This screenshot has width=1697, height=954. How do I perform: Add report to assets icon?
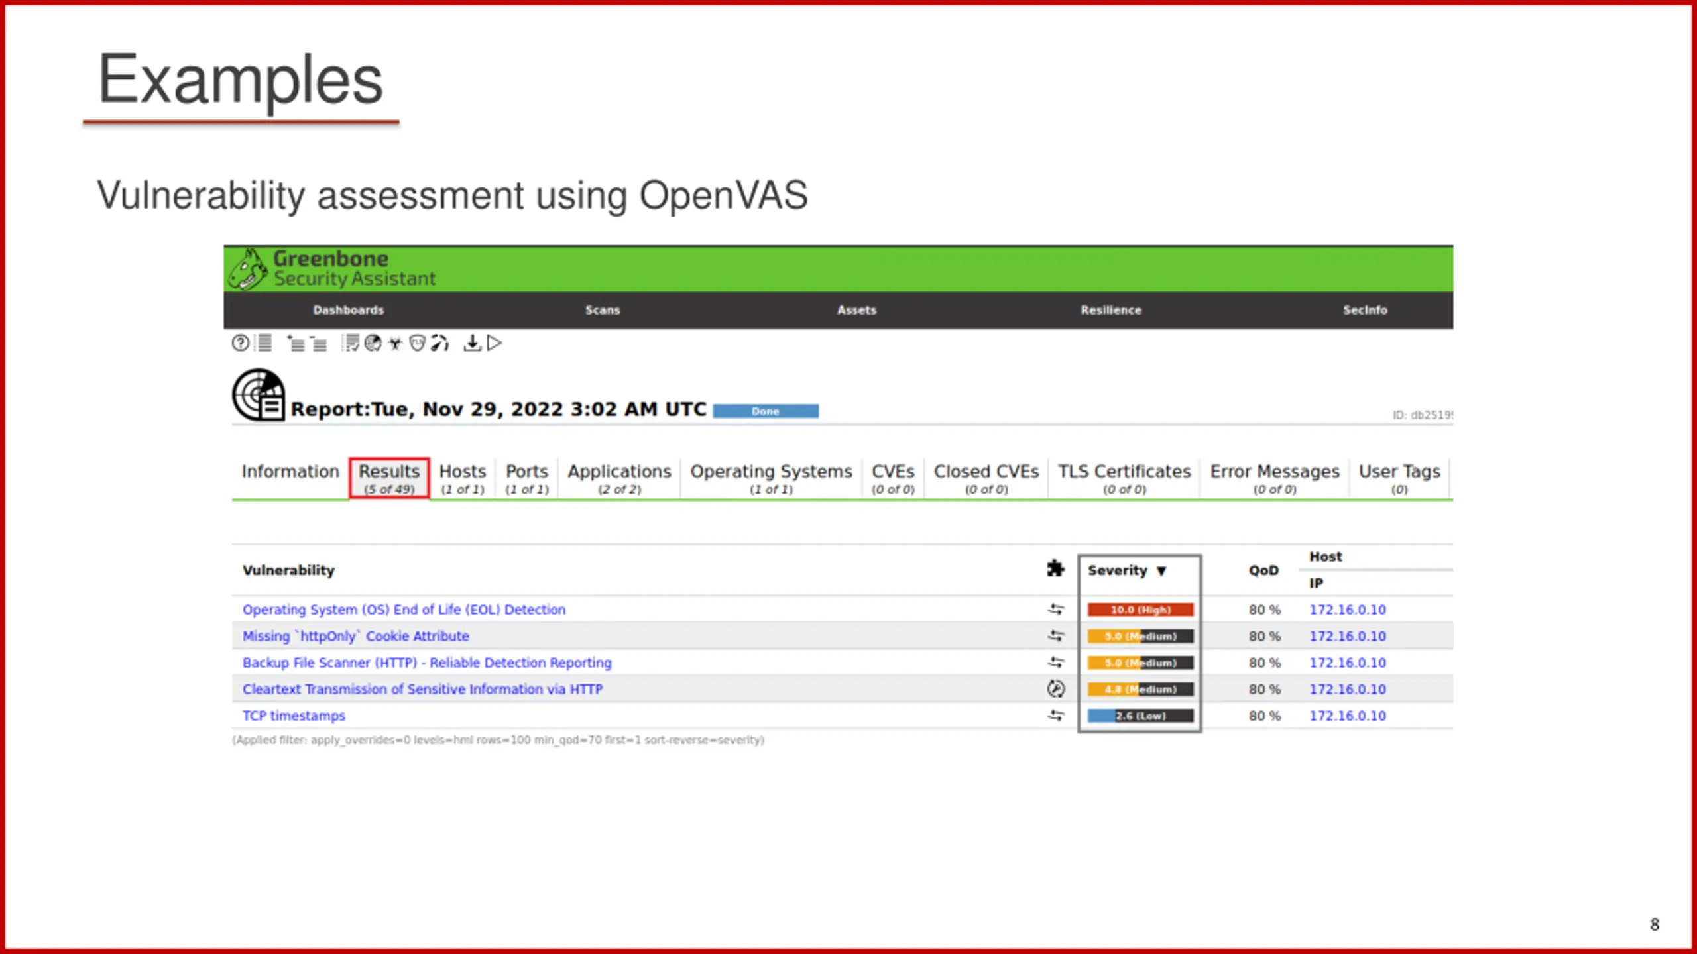(x=296, y=343)
